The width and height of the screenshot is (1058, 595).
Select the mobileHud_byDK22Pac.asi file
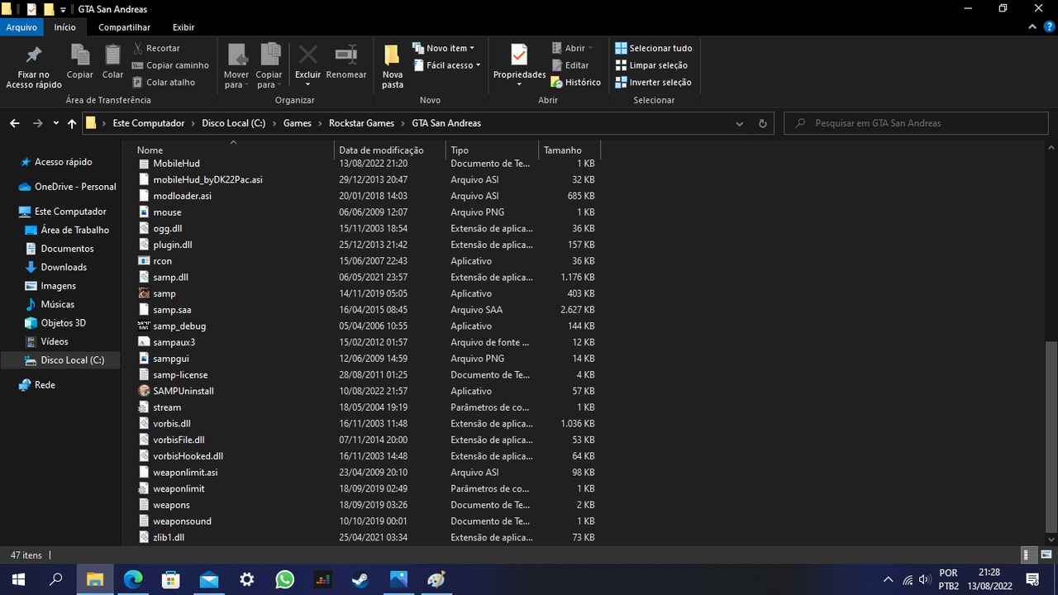click(207, 179)
